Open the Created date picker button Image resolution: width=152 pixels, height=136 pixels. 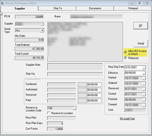144,105
